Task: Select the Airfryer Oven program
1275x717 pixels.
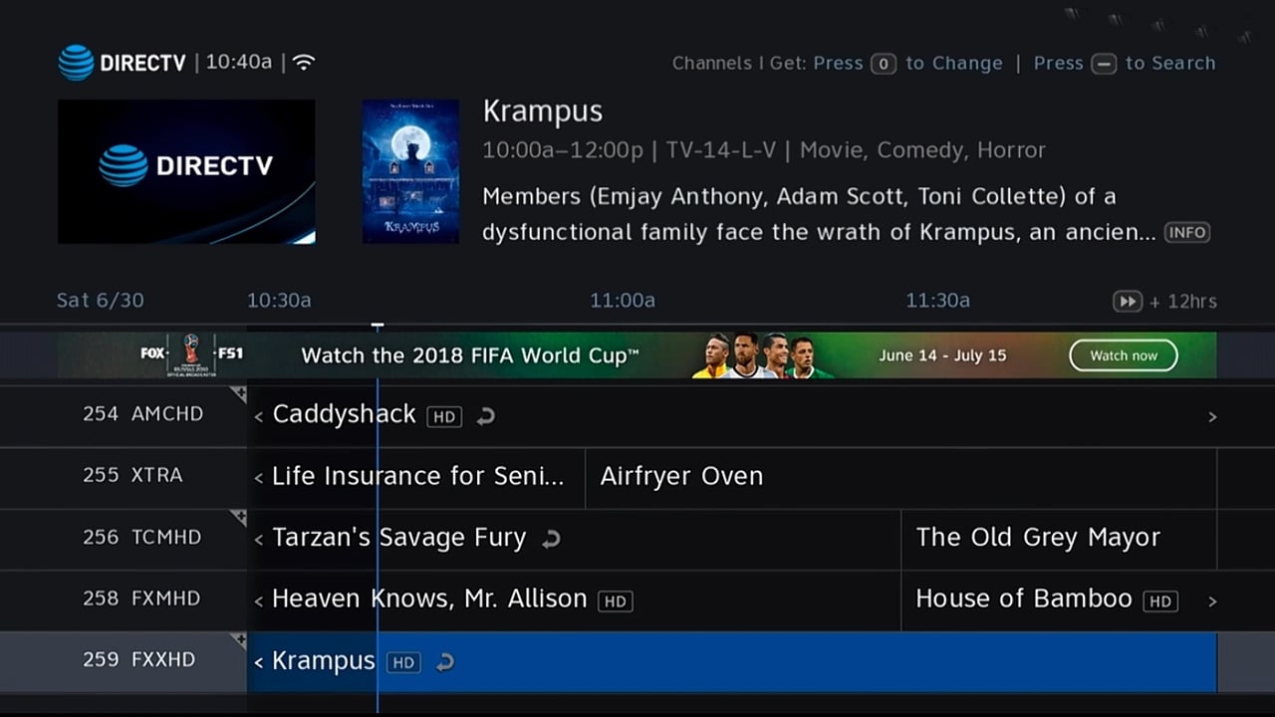Action: point(900,478)
